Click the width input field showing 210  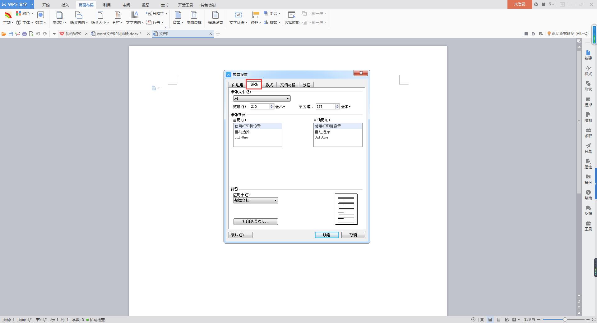(259, 107)
